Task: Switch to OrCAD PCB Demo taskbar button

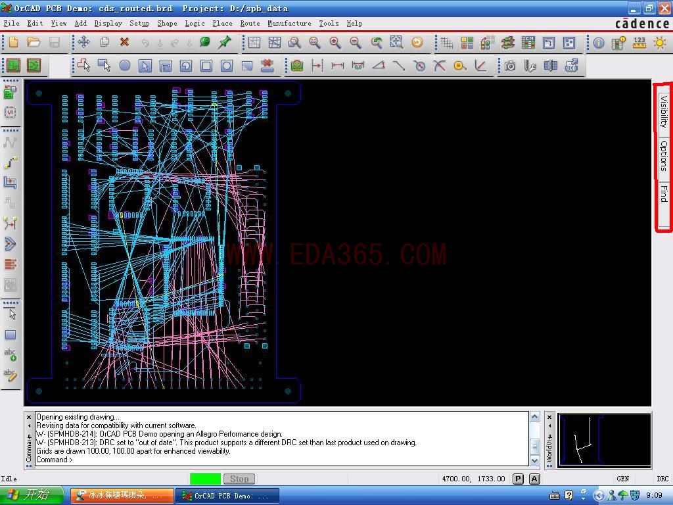Action: (227, 496)
